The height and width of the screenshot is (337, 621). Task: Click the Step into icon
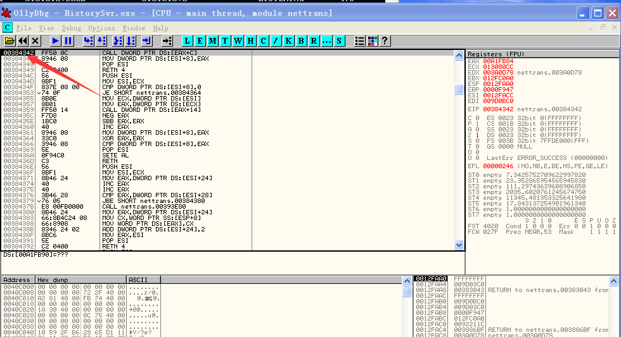pyautogui.click(x=89, y=40)
